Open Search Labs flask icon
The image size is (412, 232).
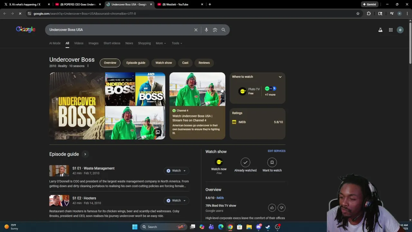[380, 30]
